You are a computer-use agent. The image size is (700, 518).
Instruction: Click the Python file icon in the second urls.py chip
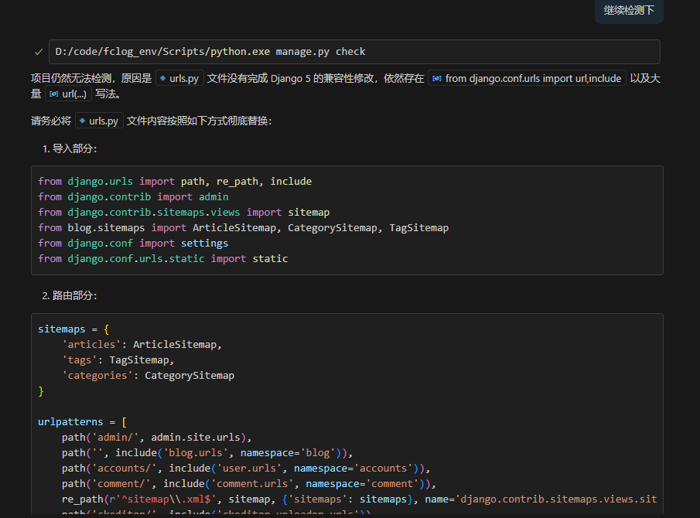(x=82, y=121)
